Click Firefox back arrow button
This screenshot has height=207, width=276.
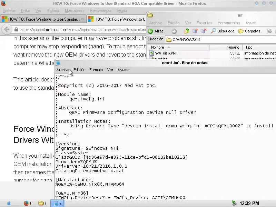[7, 29]
